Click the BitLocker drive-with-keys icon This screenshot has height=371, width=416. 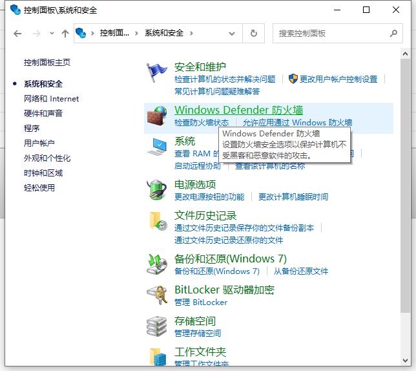coord(157,295)
